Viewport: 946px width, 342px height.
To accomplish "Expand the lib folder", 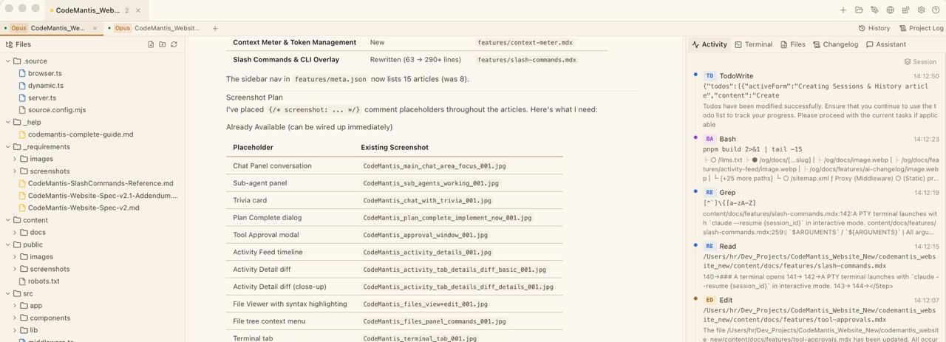I will (15, 330).
